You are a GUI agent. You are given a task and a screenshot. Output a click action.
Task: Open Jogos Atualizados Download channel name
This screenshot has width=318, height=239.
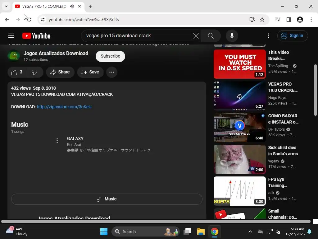[56, 53]
